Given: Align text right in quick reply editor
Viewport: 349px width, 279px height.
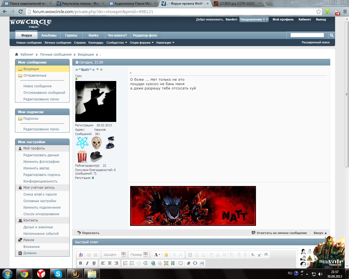Looking at the screenshot, I should 116,263.
